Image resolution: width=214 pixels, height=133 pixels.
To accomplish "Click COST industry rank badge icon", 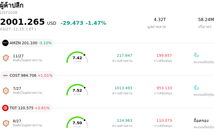I will [x=6, y=90].
